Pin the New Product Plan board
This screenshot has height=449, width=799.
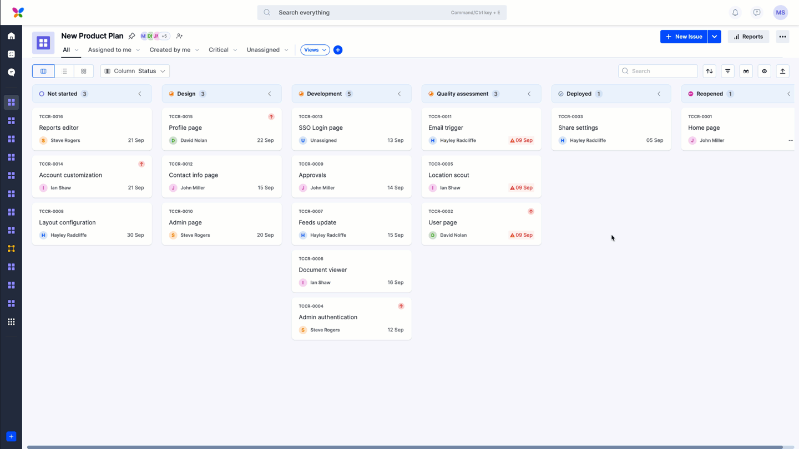click(x=132, y=36)
